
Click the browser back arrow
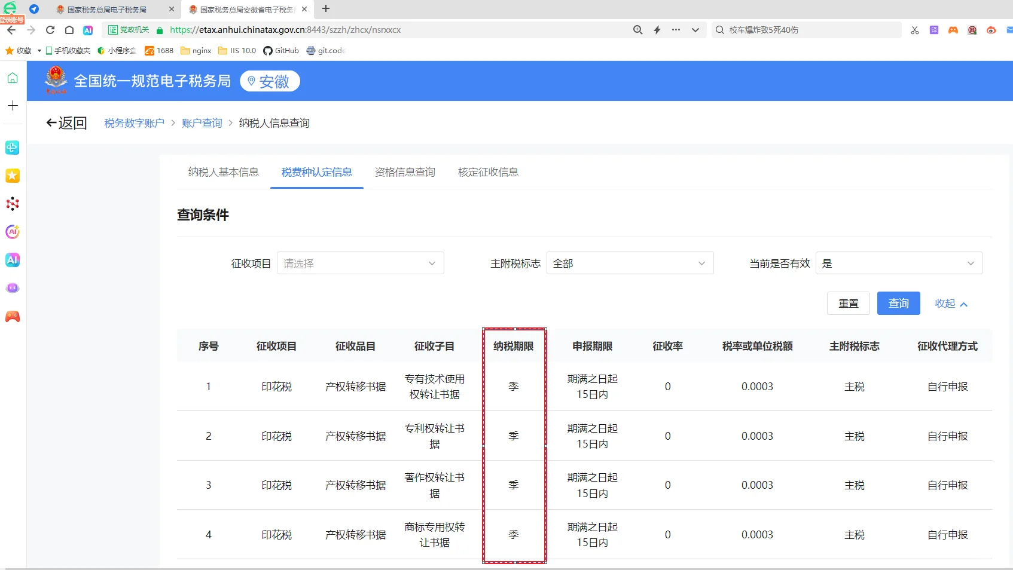(11, 30)
